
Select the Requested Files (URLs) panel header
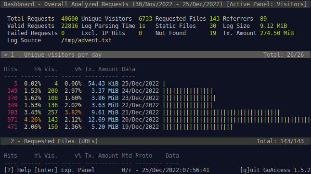click(x=155, y=141)
